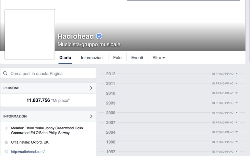Jump to year 2007 in timeline
This screenshot has height=156, width=250.
click(x=111, y=123)
